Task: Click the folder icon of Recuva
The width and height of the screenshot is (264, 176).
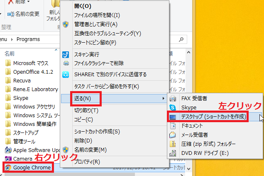Action: point(8,81)
